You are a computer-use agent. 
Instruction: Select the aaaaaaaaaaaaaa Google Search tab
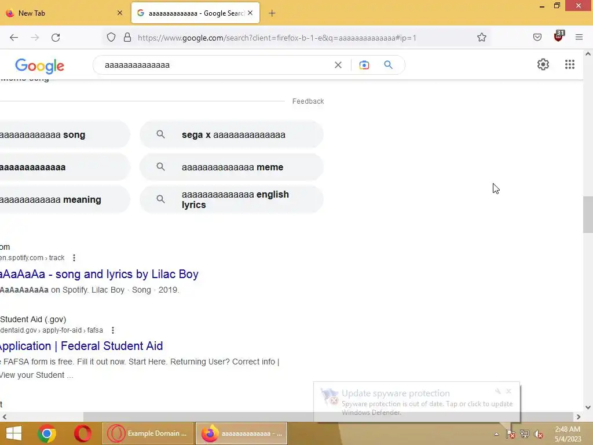click(x=196, y=13)
